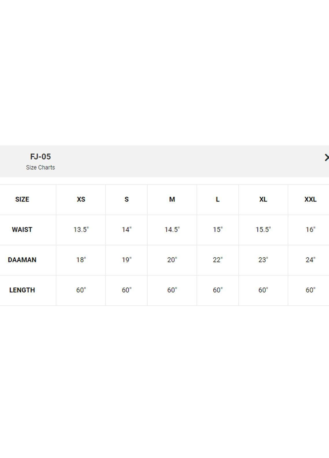
Task: Click the FJ-05 title heading
Action: (40, 157)
